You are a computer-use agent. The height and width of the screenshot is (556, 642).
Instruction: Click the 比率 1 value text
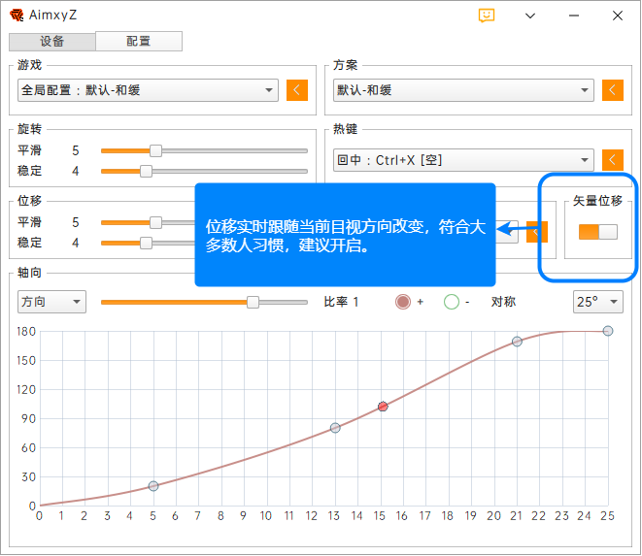(341, 302)
